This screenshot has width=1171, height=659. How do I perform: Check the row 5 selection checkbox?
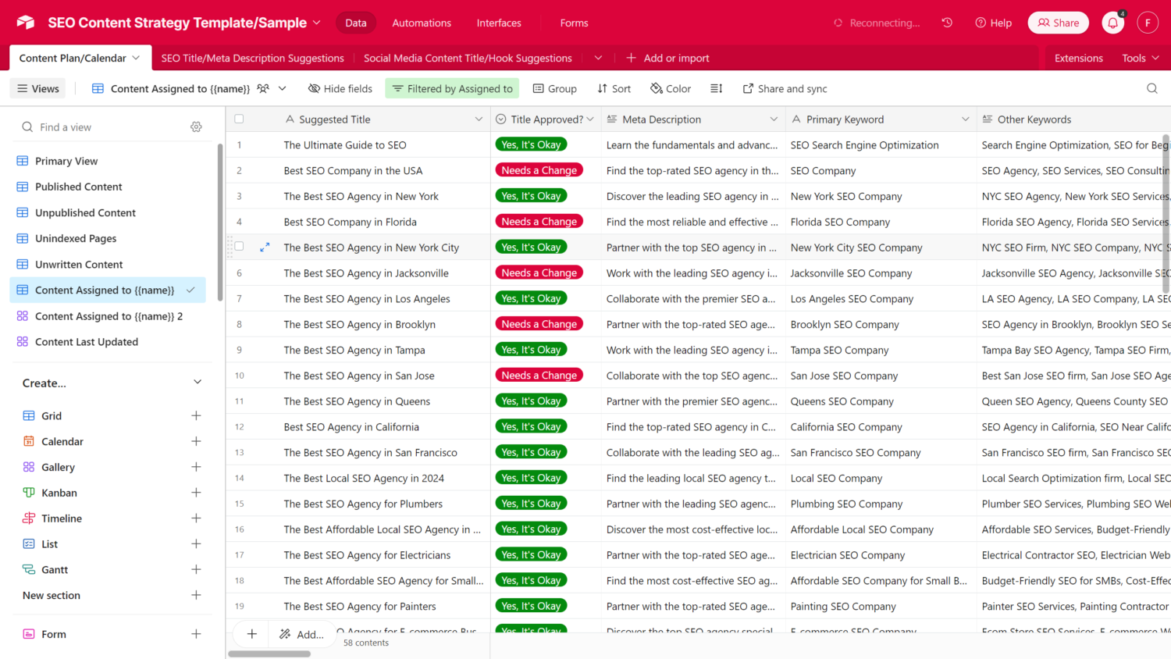[x=240, y=247]
